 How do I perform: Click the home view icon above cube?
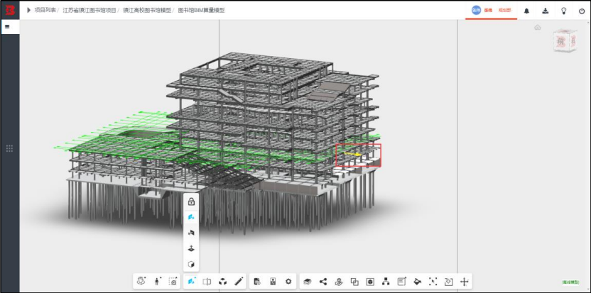538,28
